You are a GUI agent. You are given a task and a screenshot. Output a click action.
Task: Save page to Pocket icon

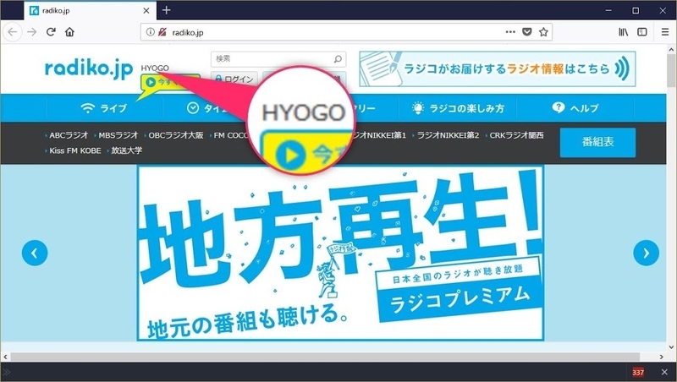click(526, 32)
